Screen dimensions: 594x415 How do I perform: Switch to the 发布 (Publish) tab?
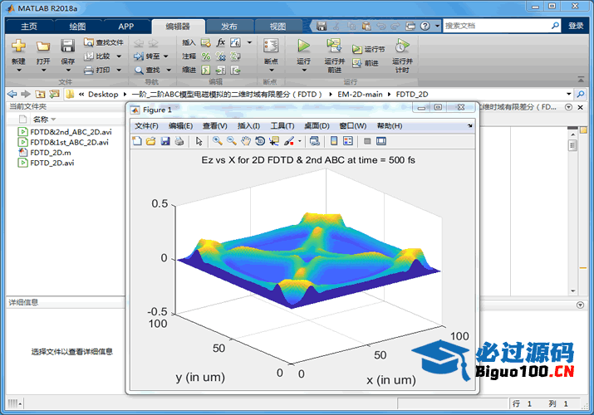(228, 26)
